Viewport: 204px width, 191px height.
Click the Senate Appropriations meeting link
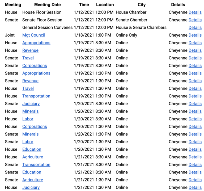36,73
